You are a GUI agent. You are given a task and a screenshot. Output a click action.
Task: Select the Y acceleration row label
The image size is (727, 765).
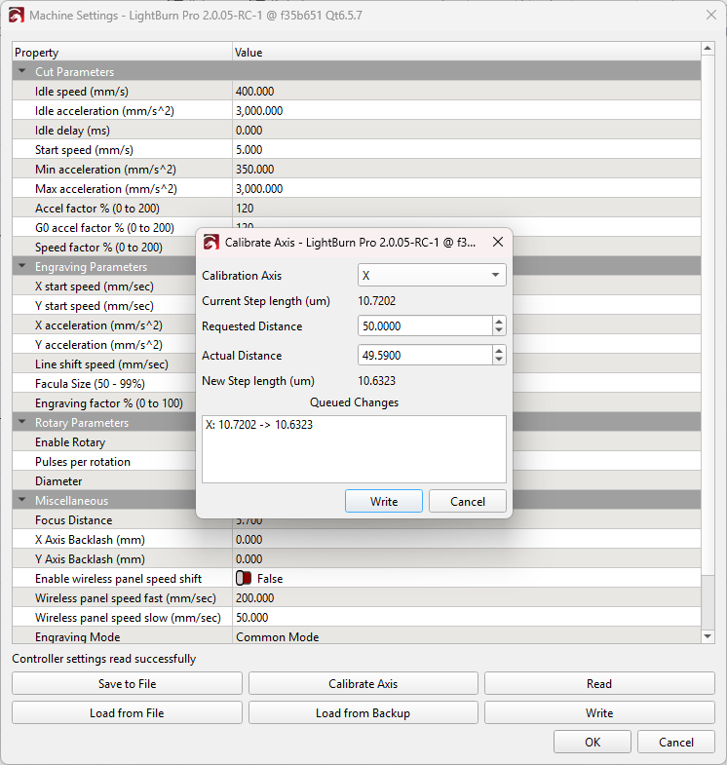(98, 344)
